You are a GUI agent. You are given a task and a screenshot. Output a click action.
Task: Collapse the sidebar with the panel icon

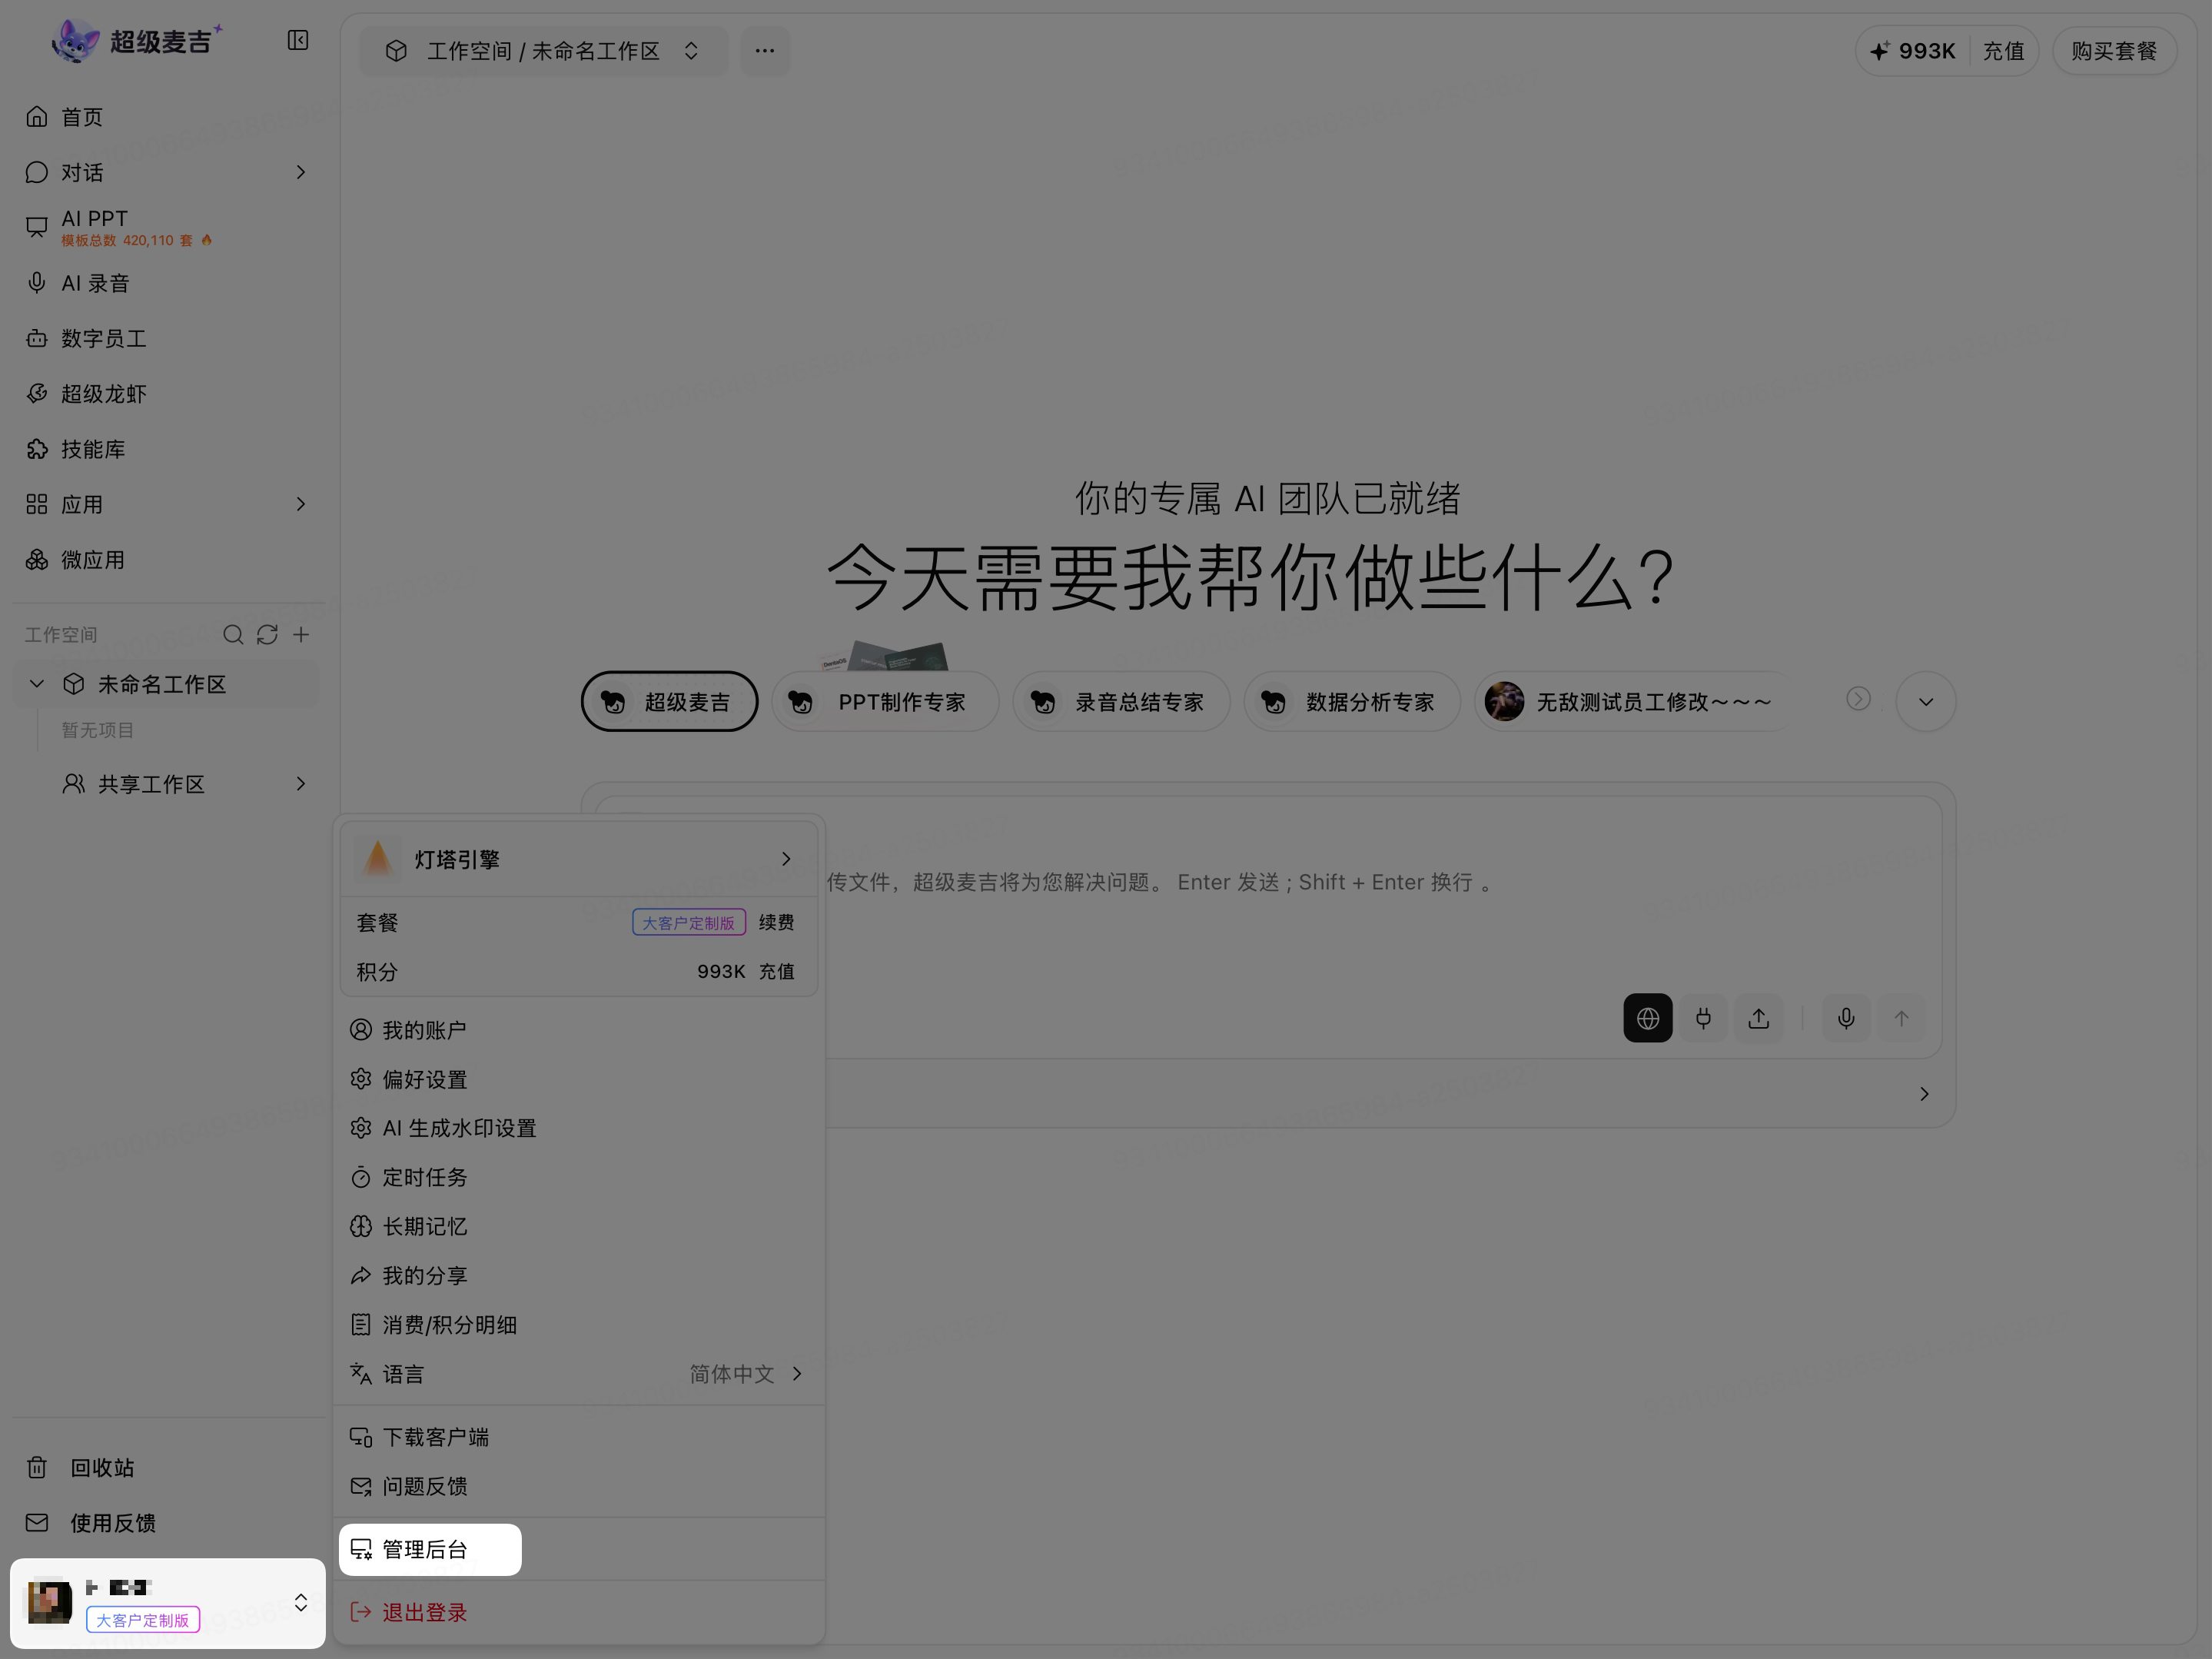[x=298, y=40]
